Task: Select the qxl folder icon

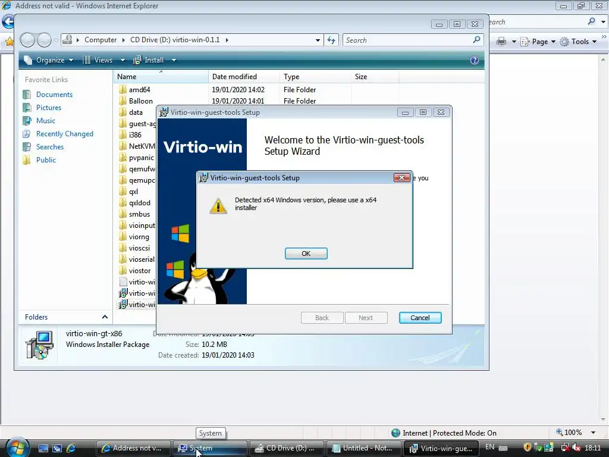Action: click(x=123, y=192)
